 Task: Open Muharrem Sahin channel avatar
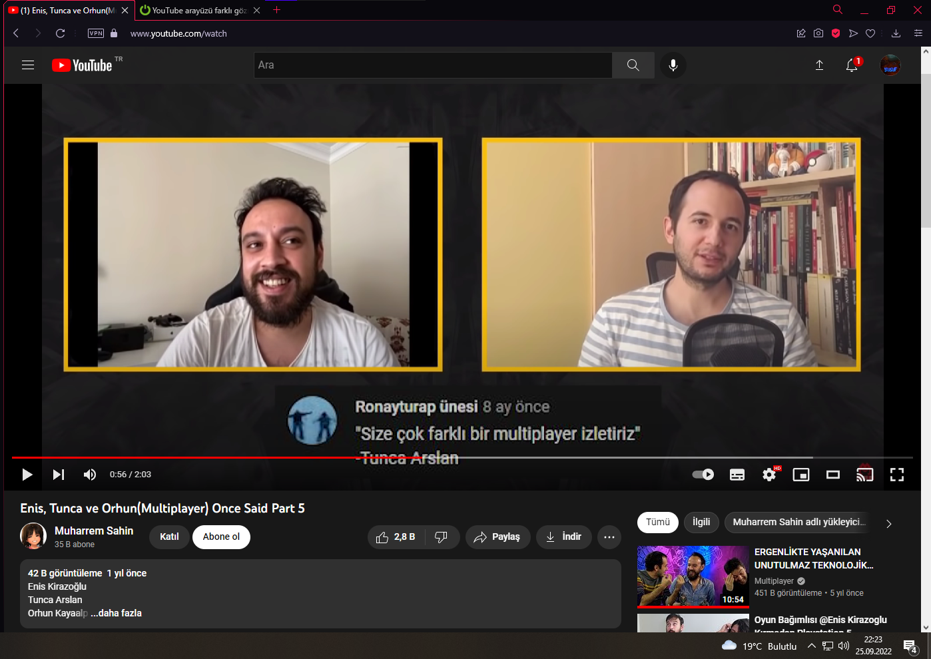coord(33,536)
